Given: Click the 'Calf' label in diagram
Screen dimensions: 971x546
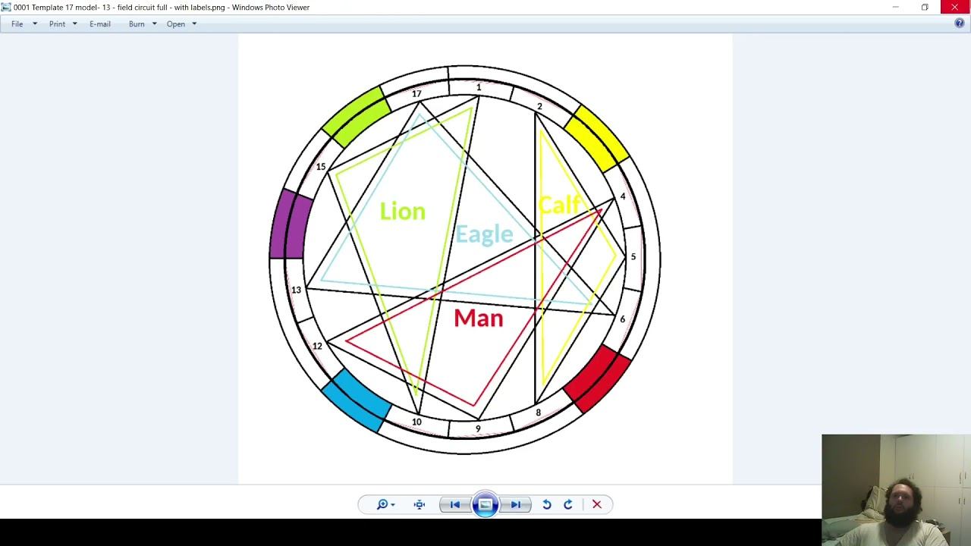Looking at the screenshot, I should tap(560, 205).
